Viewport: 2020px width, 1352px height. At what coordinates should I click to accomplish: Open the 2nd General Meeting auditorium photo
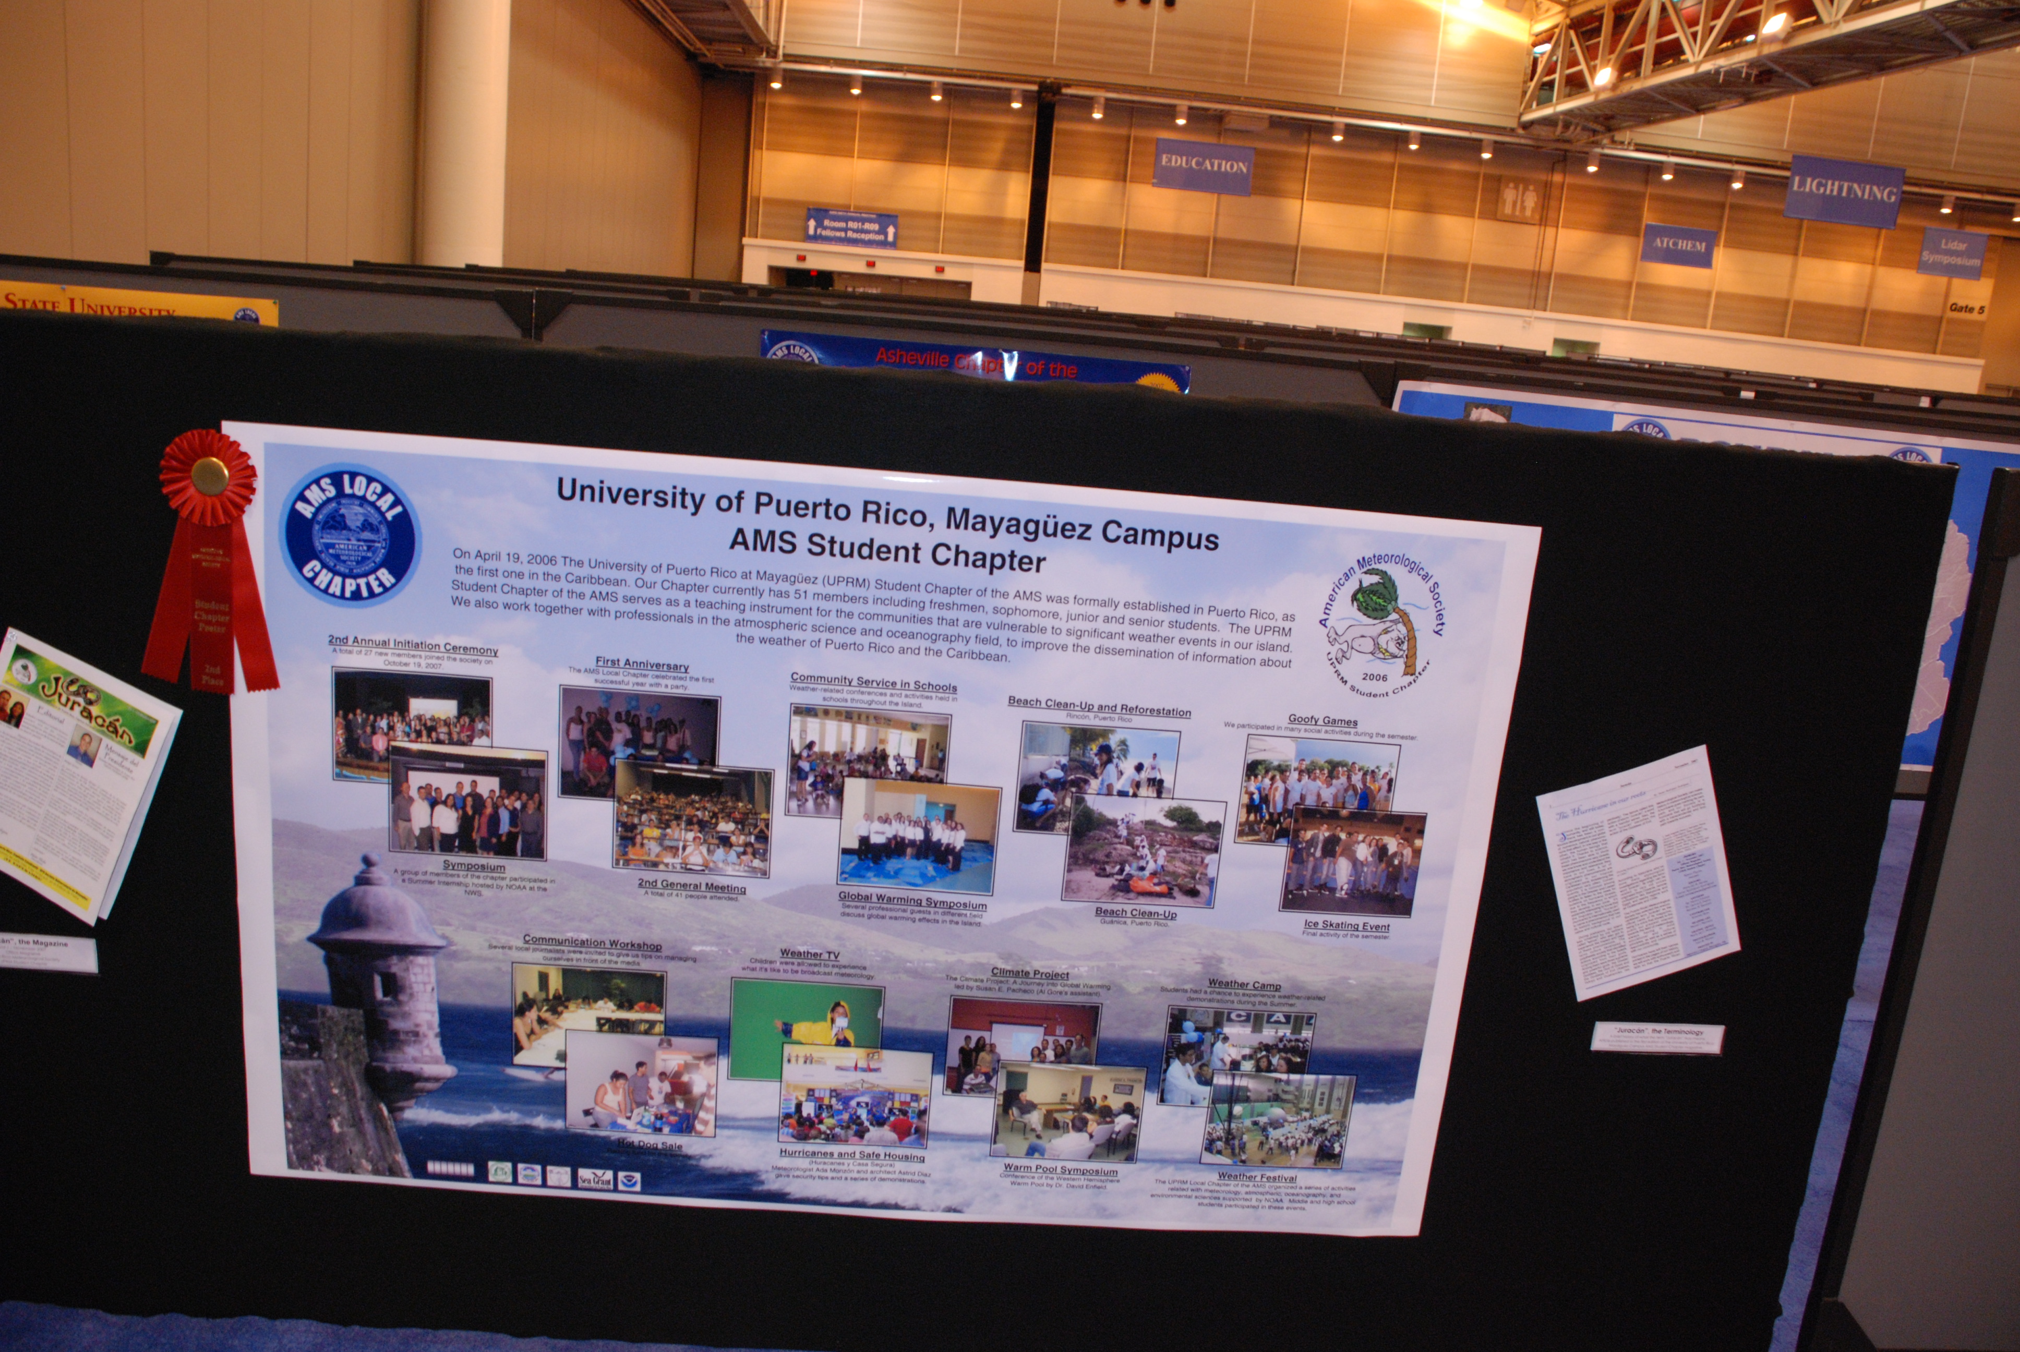693,818
